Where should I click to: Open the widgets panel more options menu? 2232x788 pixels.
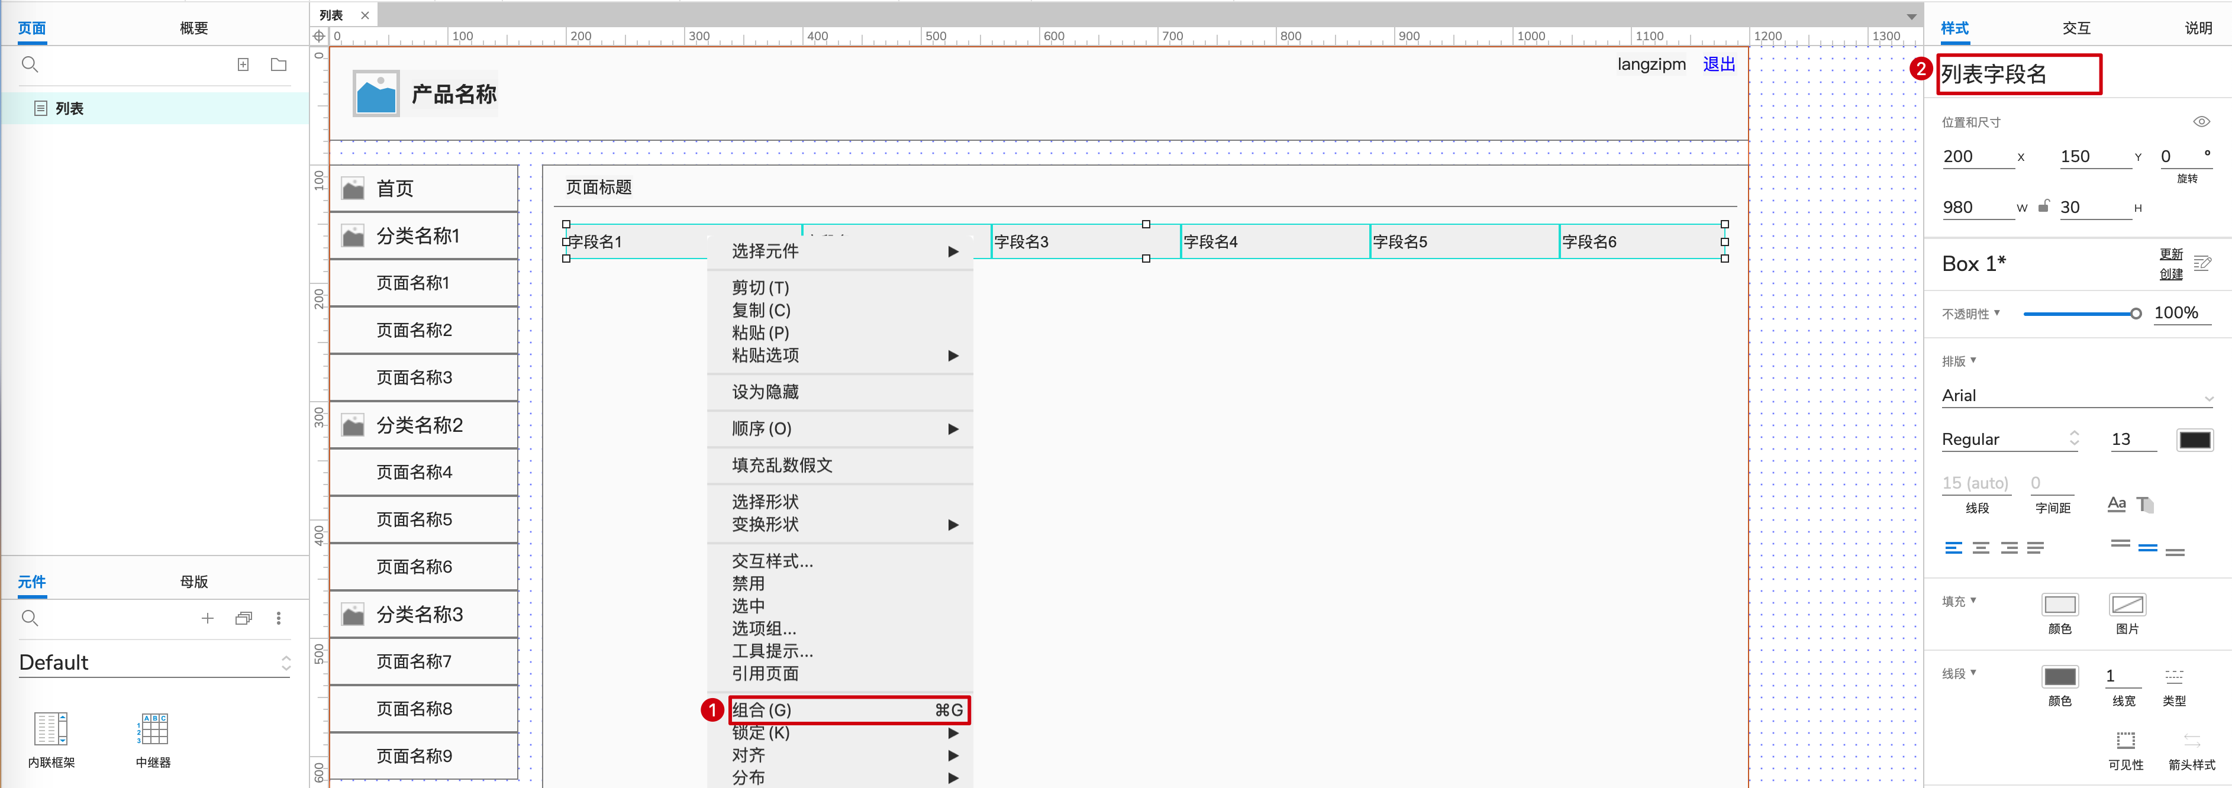click(x=278, y=618)
